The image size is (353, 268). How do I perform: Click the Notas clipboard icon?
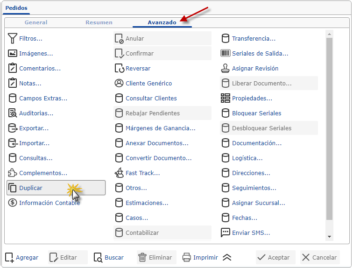point(13,83)
